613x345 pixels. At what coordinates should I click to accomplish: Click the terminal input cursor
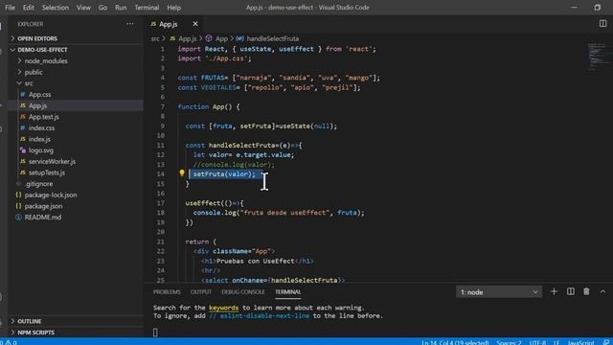[x=155, y=333]
